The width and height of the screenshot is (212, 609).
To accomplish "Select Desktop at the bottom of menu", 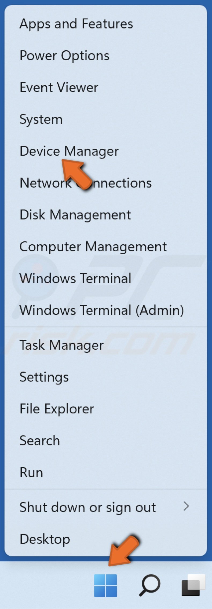I will pos(45,539).
